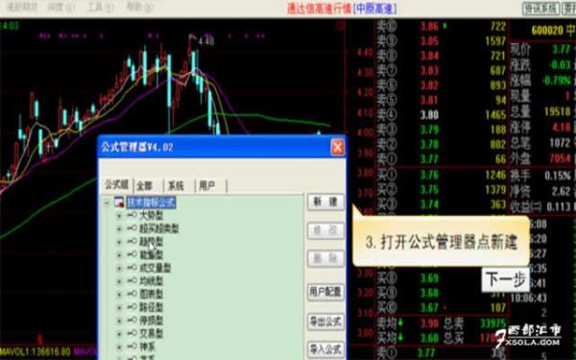This screenshot has height=360, width=576.
Task: Click the 现价 value 3.77
Action: pos(562,50)
